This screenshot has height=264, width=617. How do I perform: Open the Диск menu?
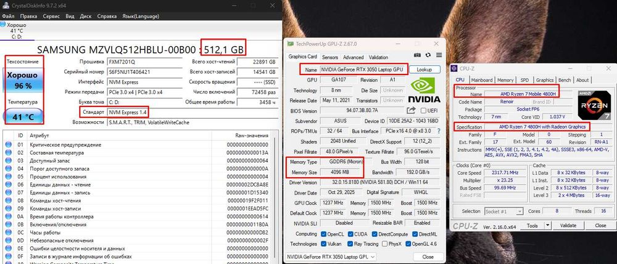[85, 16]
